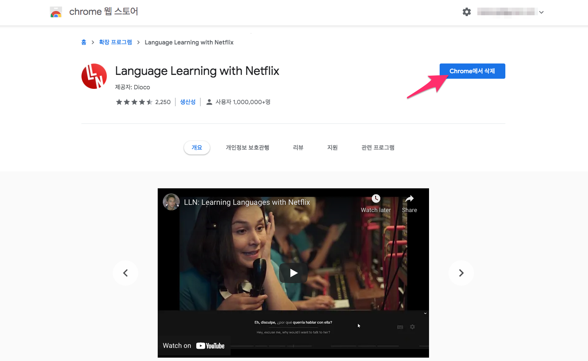This screenshot has width=588, height=361.
Task: Switch to the 지원 tab
Action: point(332,148)
